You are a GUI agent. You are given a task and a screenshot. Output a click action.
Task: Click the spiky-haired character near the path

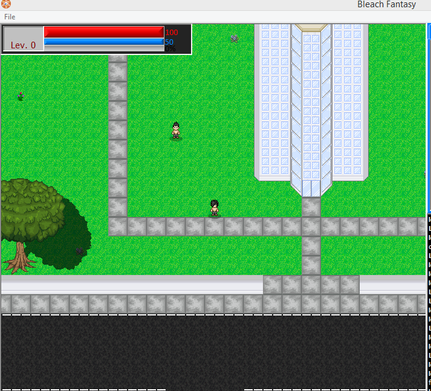pyautogui.click(x=215, y=208)
